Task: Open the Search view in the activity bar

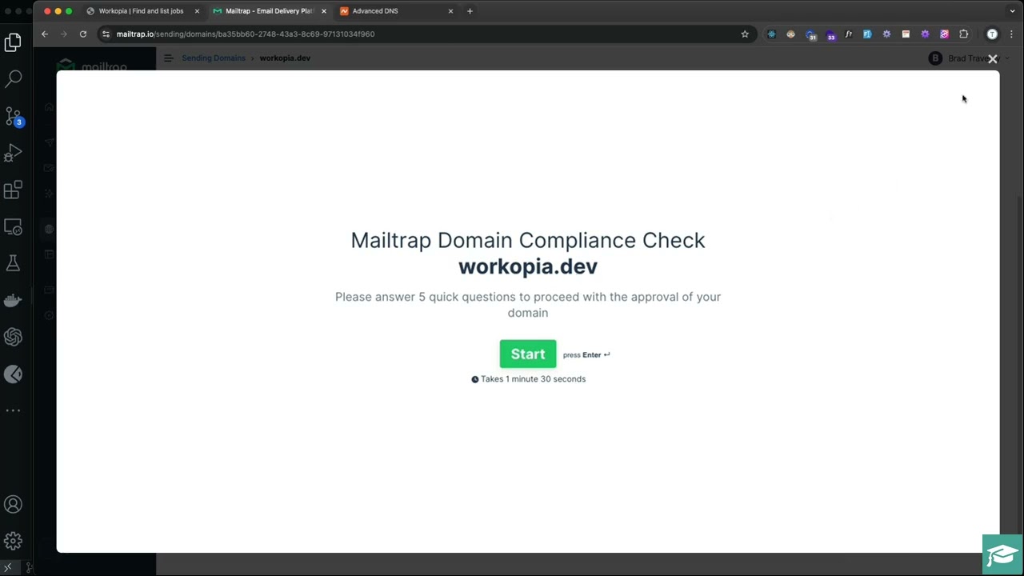Action: 13,79
